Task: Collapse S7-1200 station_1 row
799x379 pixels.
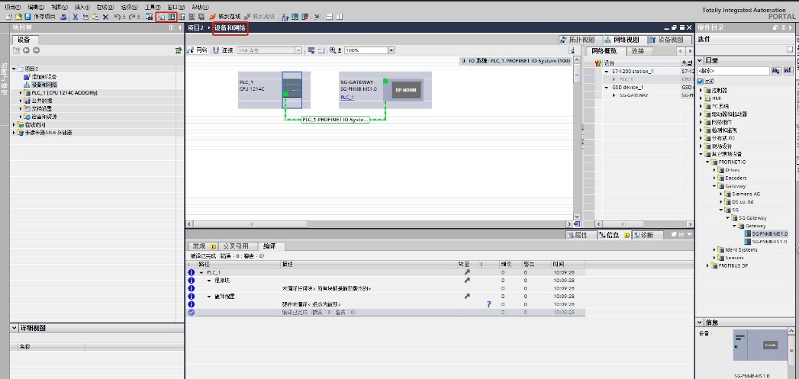Action: pyautogui.click(x=607, y=72)
